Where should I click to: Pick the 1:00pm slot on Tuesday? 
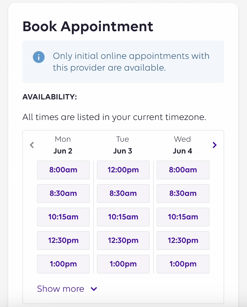point(123,264)
